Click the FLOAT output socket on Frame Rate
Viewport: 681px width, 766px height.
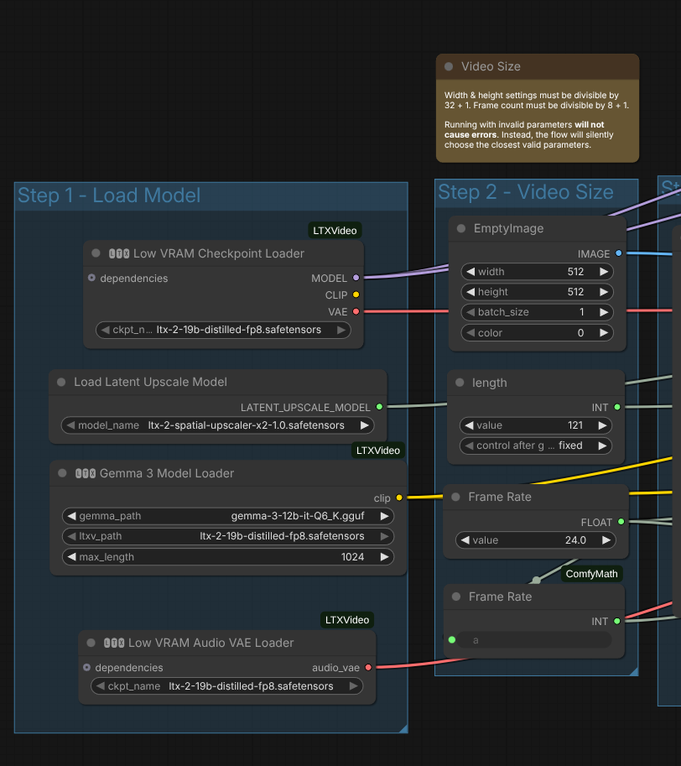[x=621, y=522]
